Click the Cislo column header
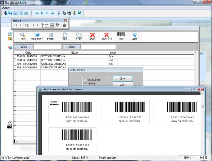The height and width of the screenshot is (161, 212). point(28,52)
